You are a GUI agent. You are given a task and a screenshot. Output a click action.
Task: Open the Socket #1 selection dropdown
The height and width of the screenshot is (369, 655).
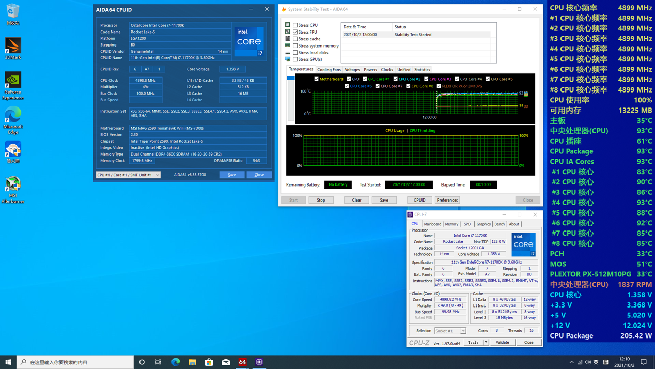coord(450,331)
